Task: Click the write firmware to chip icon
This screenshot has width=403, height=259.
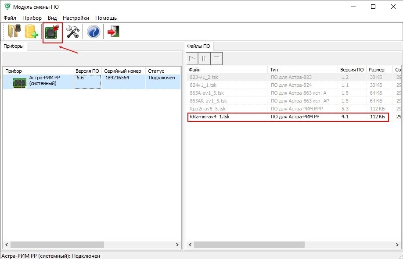Action: [52, 32]
